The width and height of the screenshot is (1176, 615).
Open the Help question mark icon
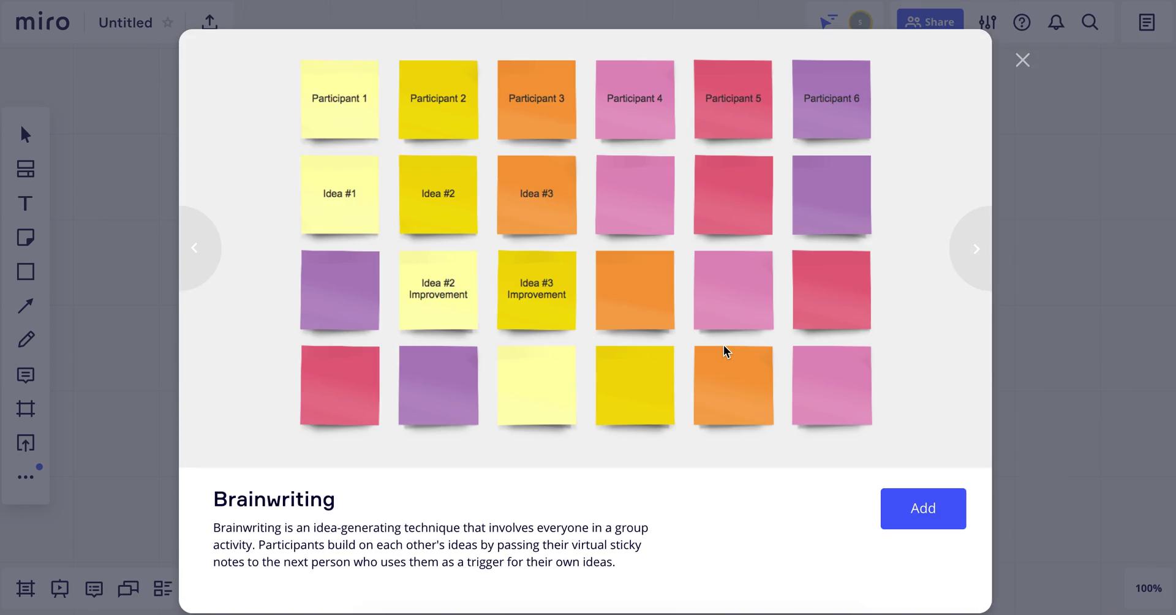point(1022,23)
